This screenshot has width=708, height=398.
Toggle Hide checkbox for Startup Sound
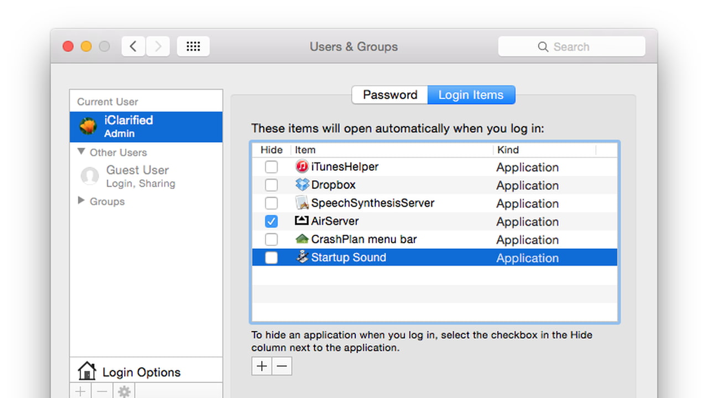pos(271,258)
